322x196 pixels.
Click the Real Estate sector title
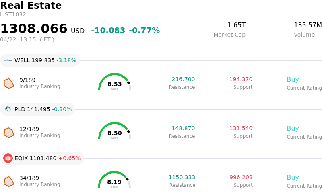coord(31,6)
